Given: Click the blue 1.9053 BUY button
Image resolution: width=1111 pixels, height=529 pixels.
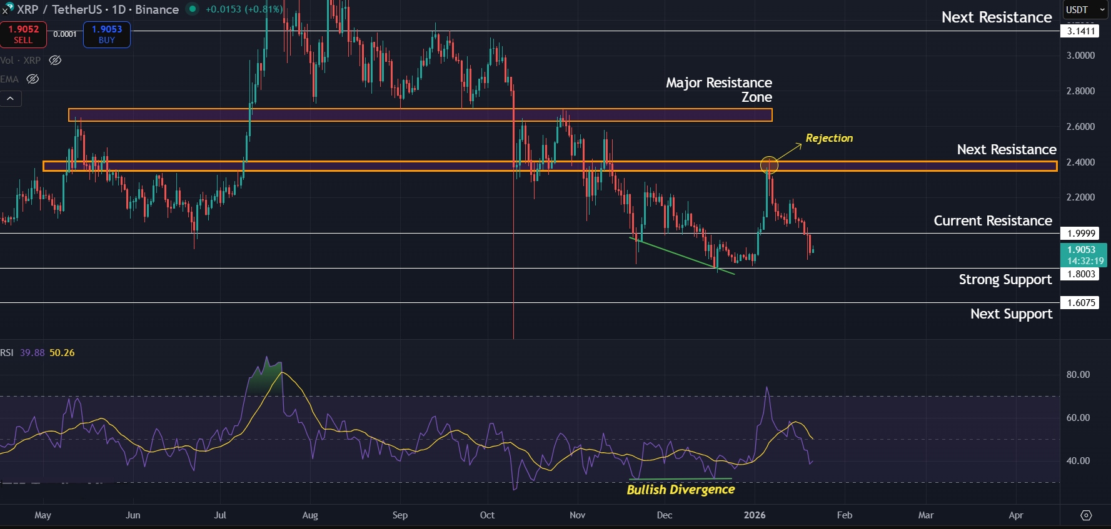Looking at the screenshot, I should tap(107, 34).
